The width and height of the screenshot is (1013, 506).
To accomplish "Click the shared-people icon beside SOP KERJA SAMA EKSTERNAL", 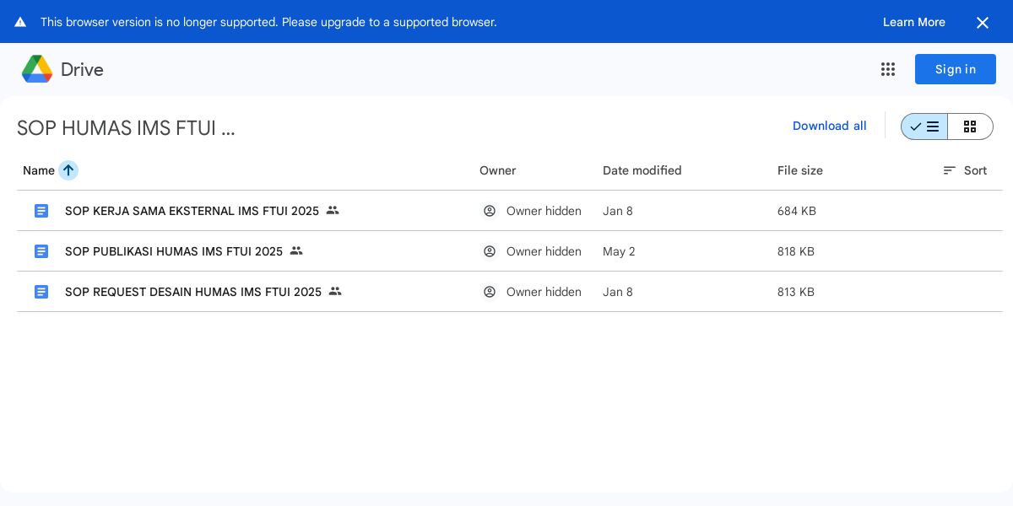I will 333,210.
